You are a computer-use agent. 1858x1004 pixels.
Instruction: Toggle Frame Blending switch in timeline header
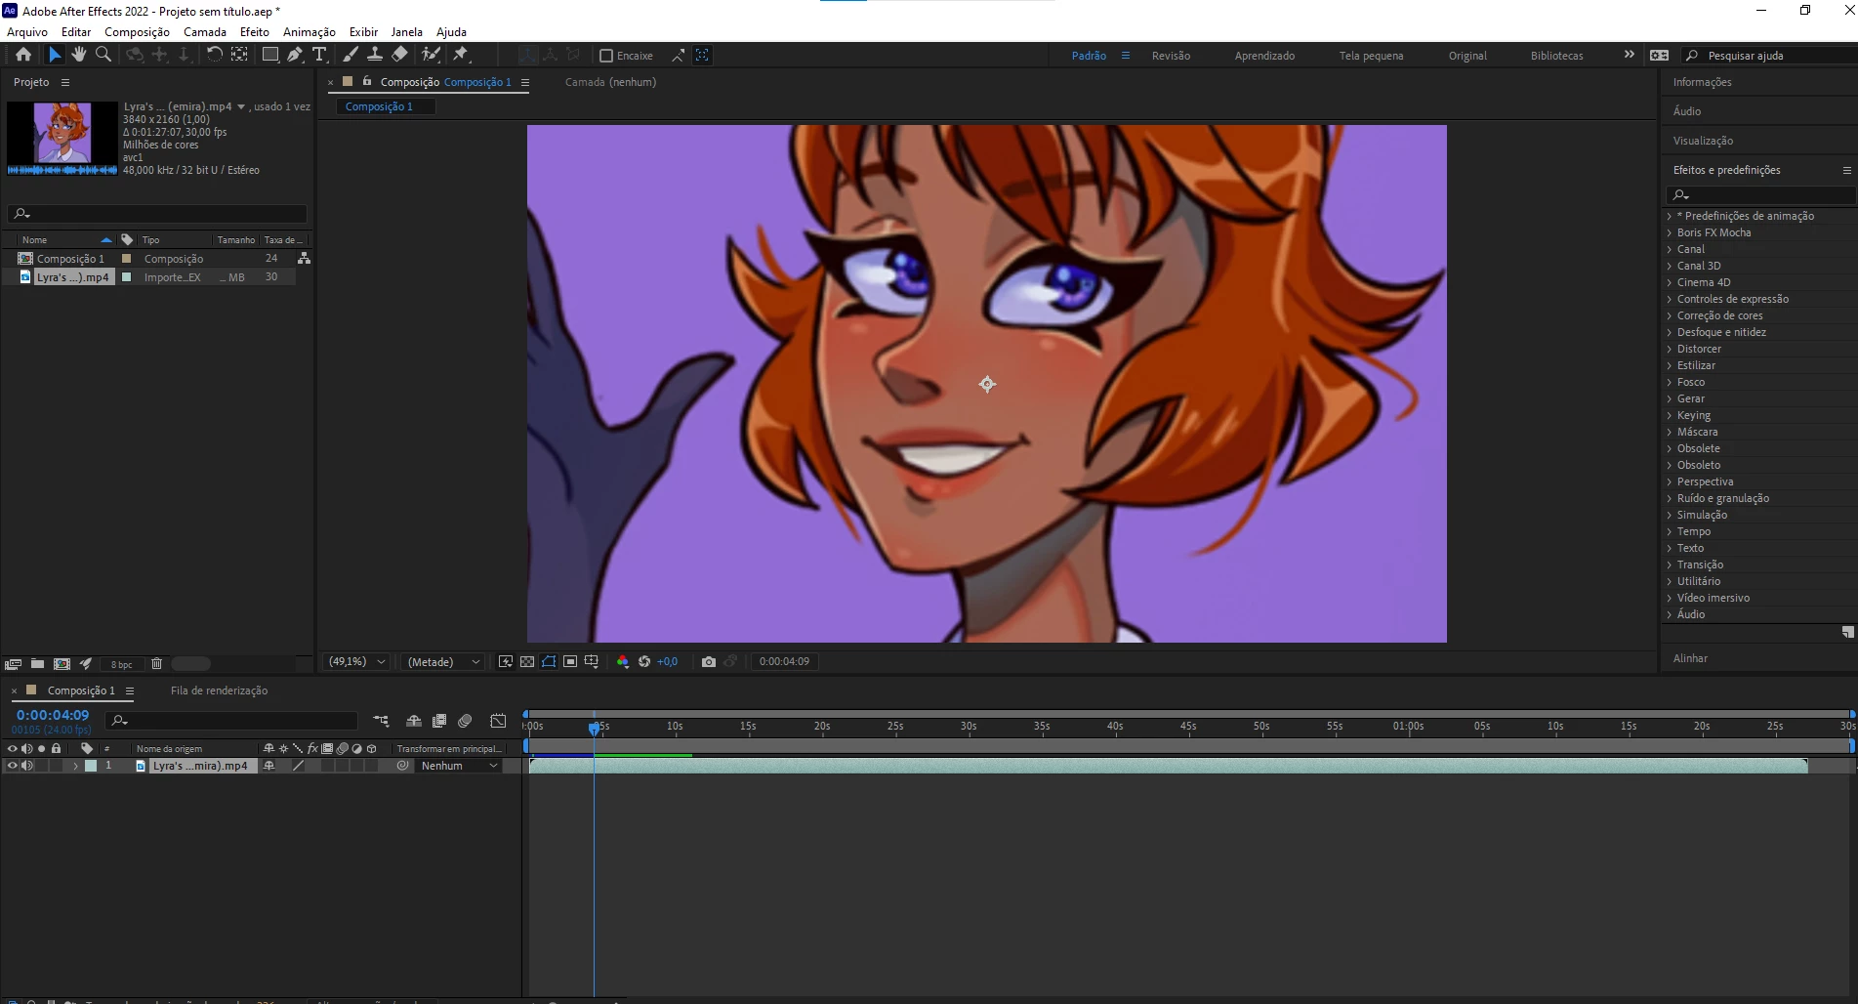tap(439, 721)
